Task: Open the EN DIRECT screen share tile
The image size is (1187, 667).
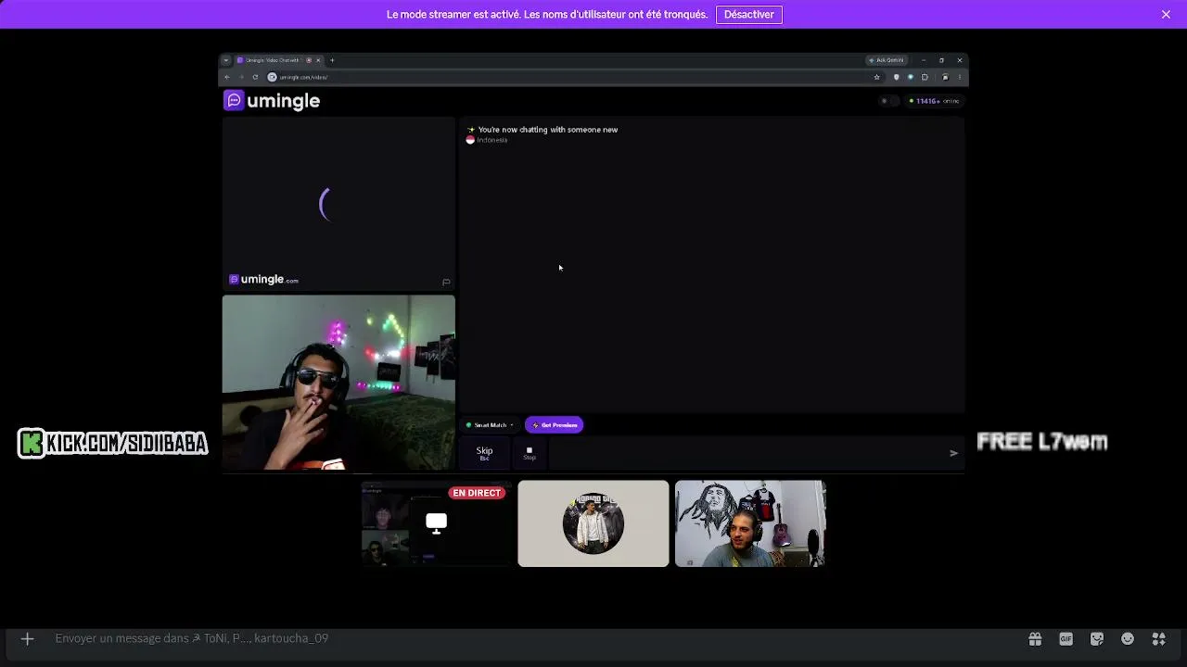Action: (436, 523)
